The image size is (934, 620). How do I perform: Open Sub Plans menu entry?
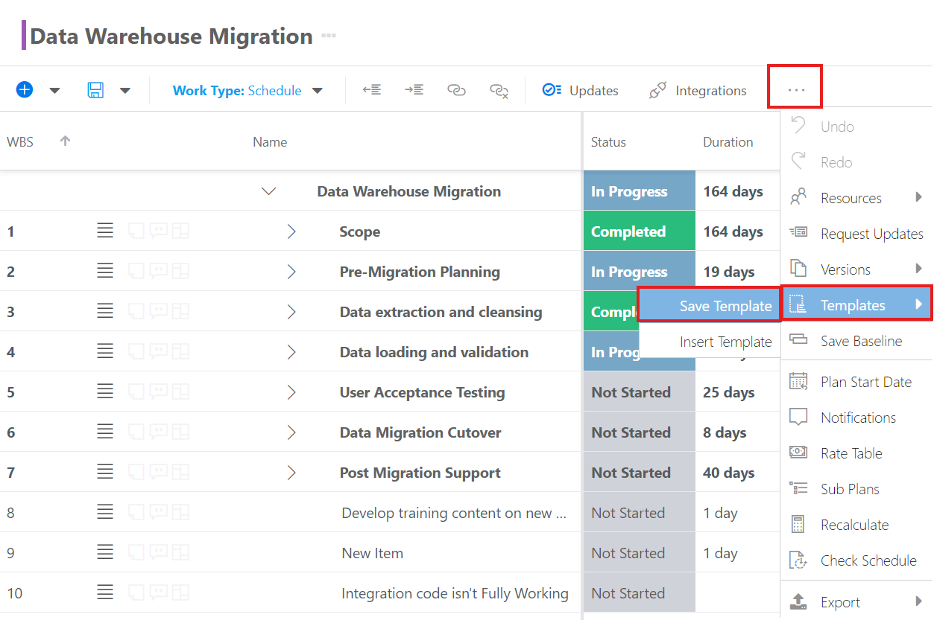856,489
